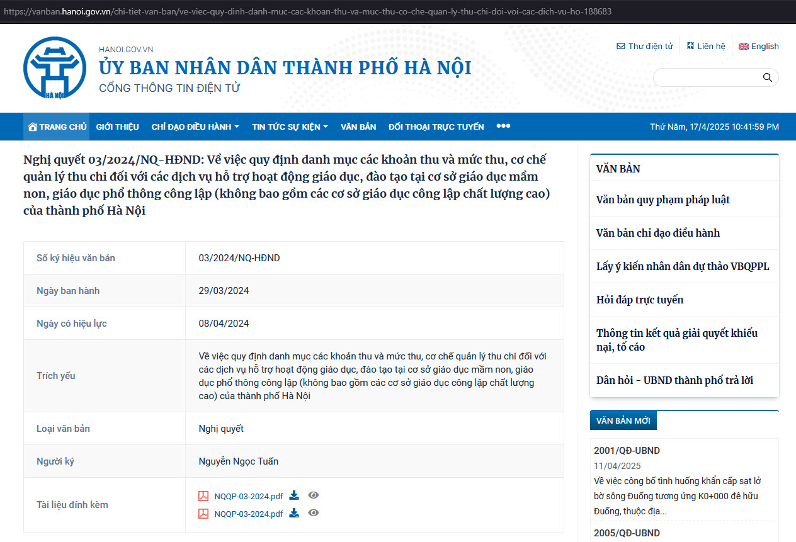Click the Nghị quyết document type value

click(x=221, y=429)
